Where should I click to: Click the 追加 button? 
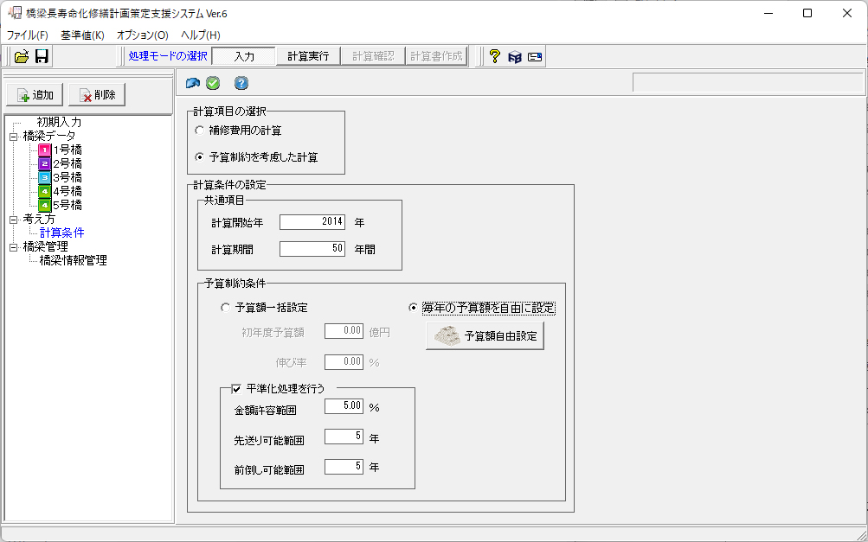click(35, 95)
